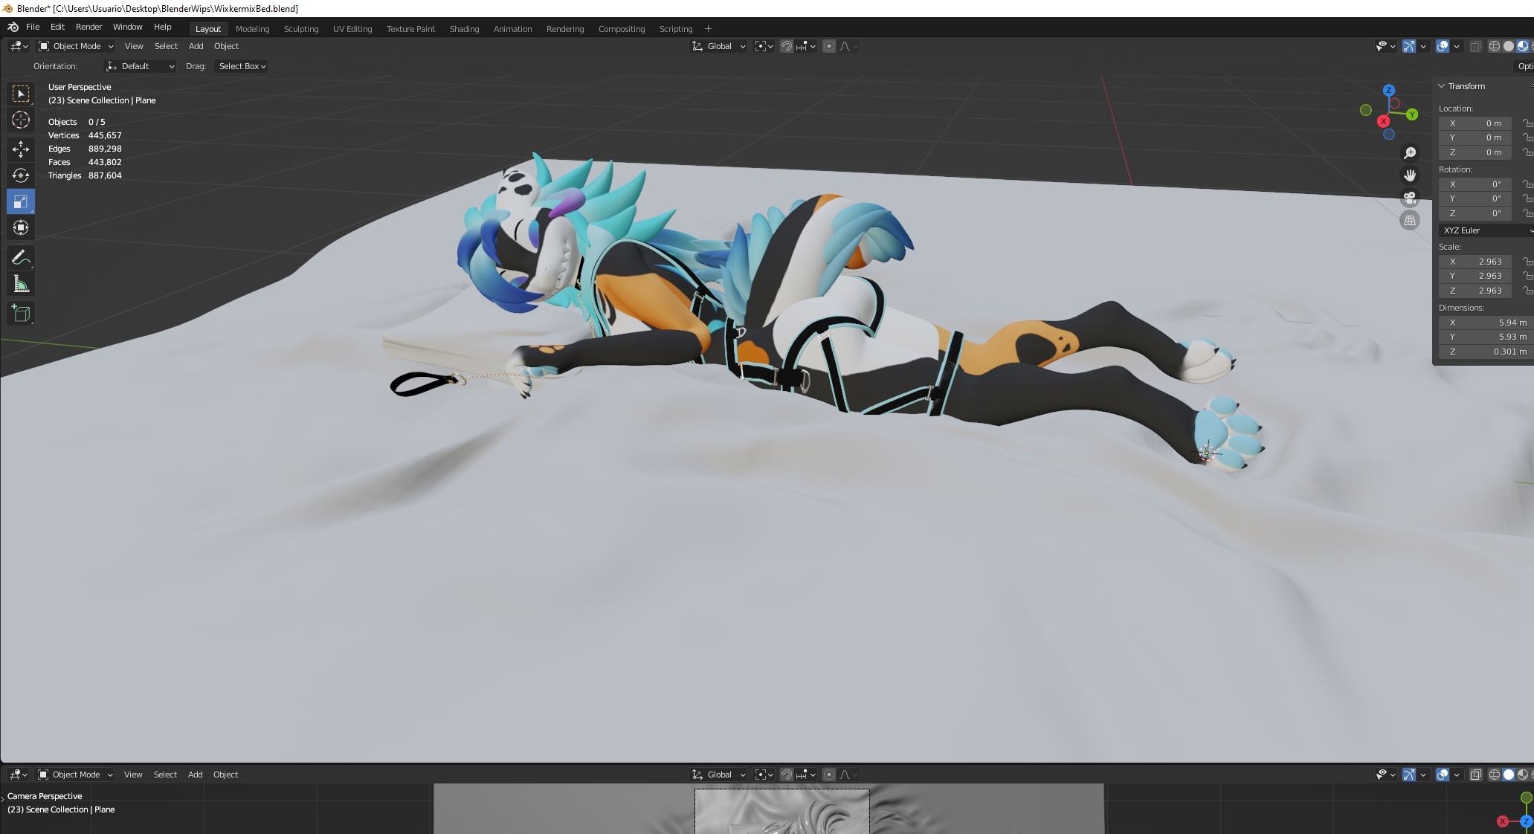Click the Toggle Camera View icon
Screen dimensions: 1534x834
pyautogui.click(x=1409, y=198)
